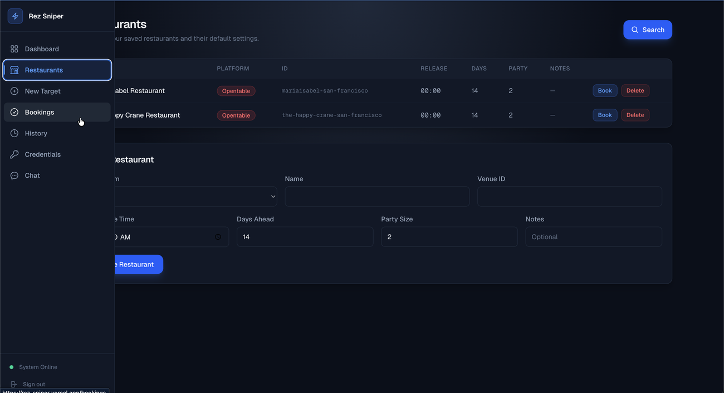Click the PLATFORM column header
Viewport: 724px width, 393px height.
point(233,69)
